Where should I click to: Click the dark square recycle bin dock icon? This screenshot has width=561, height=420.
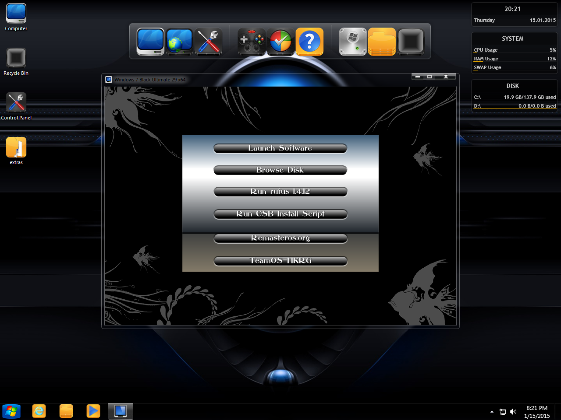tap(411, 42)
